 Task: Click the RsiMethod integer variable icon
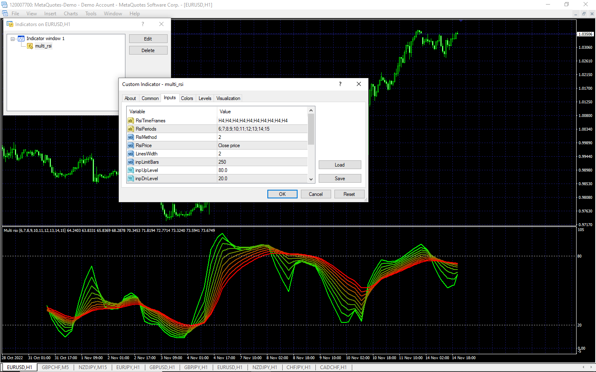pyautogui.click(x=130, y=137)
